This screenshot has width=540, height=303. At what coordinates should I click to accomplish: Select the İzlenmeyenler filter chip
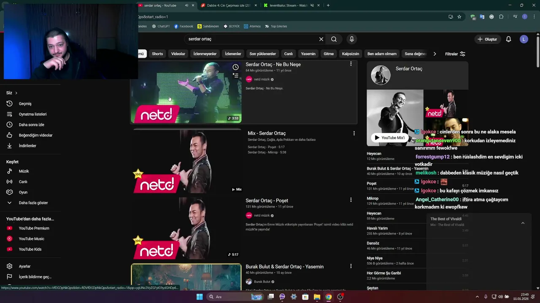[205, 54]
